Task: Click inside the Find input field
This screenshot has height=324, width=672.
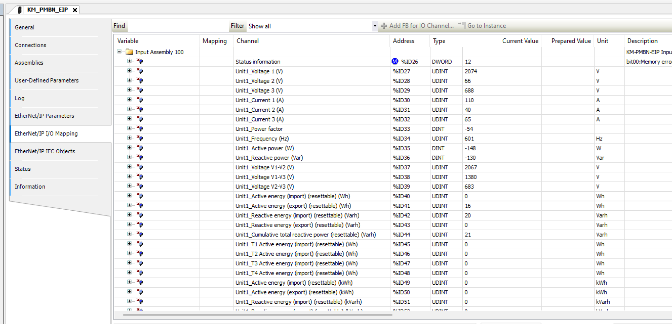Action: tap(177, 26)
